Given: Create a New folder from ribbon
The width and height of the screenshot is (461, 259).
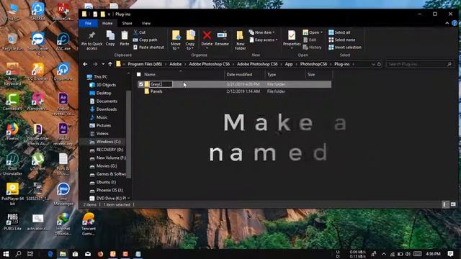Looking at the screenshot, I should point(240,40).
